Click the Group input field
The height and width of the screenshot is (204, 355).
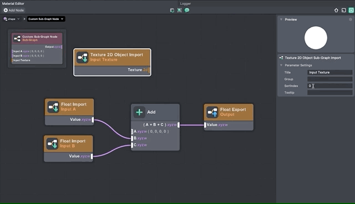click(x=329, y=79)
